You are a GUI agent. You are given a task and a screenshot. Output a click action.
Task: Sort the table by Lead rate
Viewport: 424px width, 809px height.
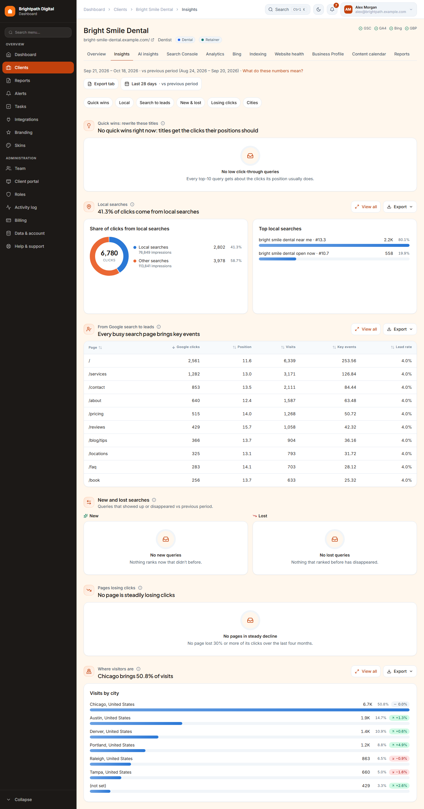[x=401, y=347]
